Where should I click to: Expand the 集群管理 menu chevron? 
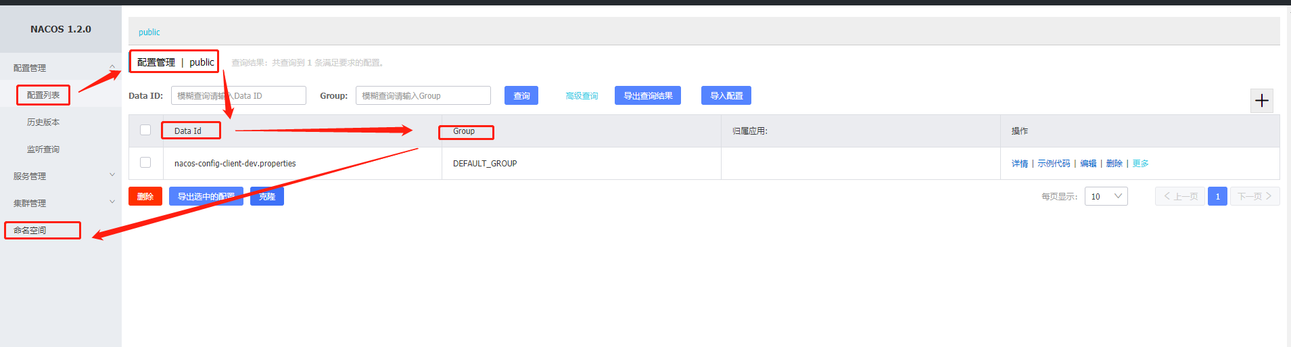[112, 202]
